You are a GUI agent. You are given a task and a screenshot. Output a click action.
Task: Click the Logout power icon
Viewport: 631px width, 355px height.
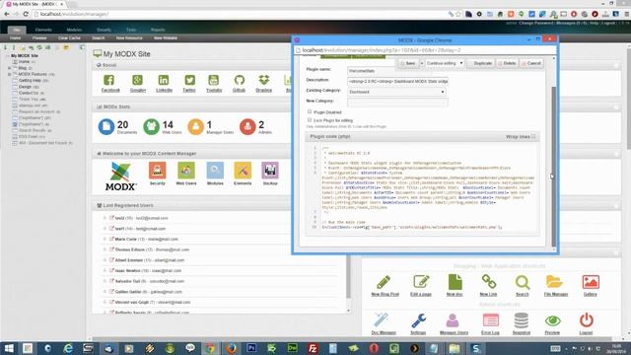(587, 320)
